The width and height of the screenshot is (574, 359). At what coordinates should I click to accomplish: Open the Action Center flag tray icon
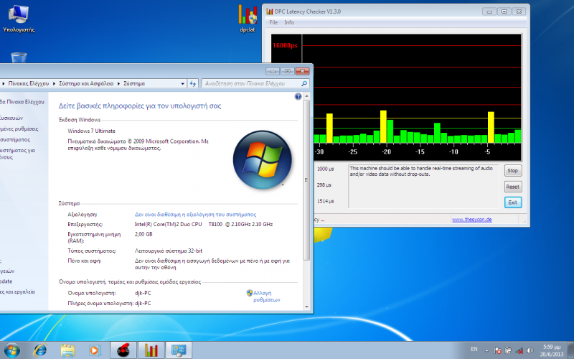pos(497,350)
